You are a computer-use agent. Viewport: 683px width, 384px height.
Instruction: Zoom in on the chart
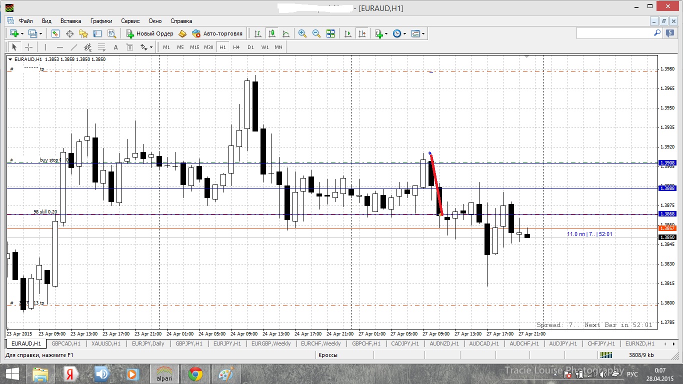302,33
